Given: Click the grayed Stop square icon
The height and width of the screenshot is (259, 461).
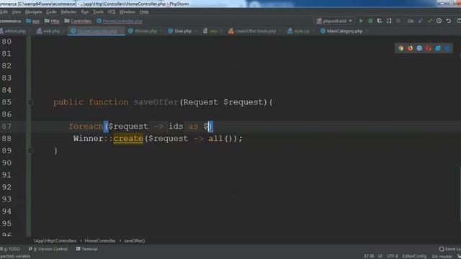Looking at the screenshot, I should 398,21.
